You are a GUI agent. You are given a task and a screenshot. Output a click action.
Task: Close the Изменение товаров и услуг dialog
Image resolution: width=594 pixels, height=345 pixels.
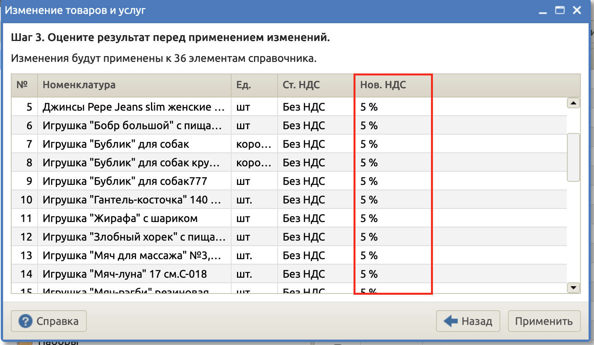(x=577, y=10)
